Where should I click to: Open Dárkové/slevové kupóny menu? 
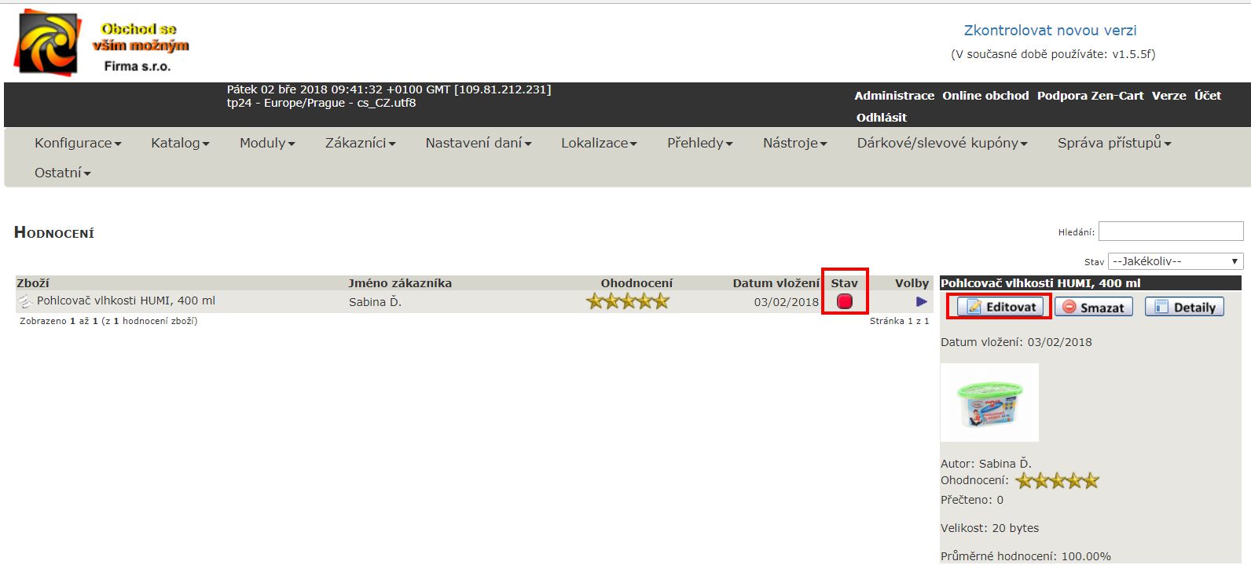[941, 143]
